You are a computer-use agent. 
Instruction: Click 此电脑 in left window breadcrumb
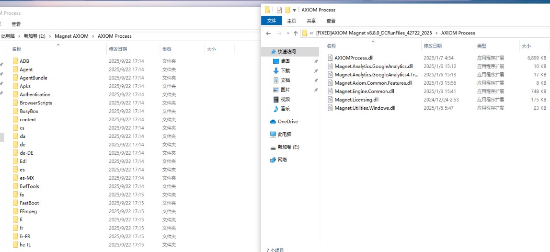point(8,36)
